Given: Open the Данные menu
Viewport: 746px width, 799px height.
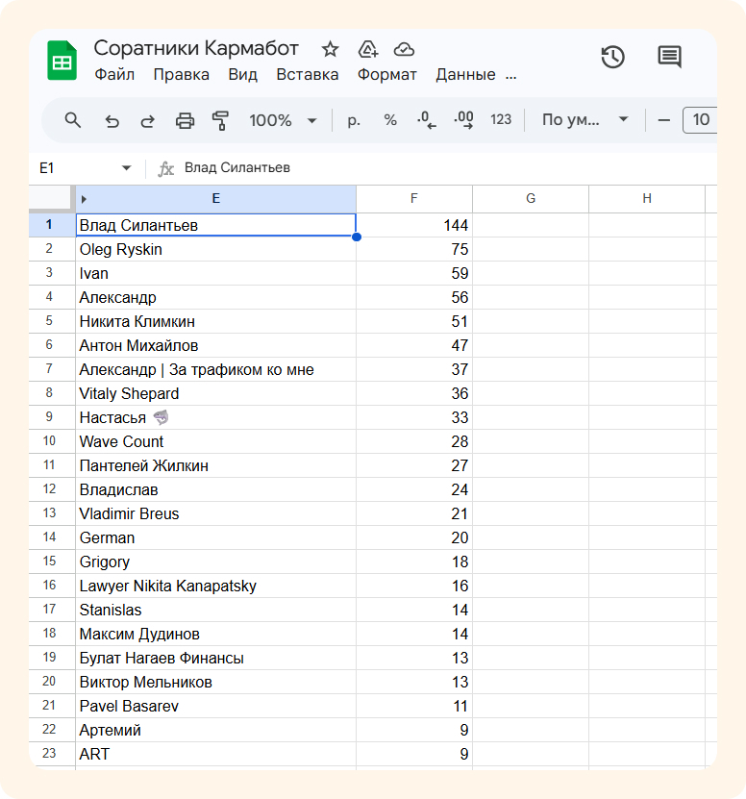Looking at the screenshot, I should pyautogui.click(x=465, y=74).
